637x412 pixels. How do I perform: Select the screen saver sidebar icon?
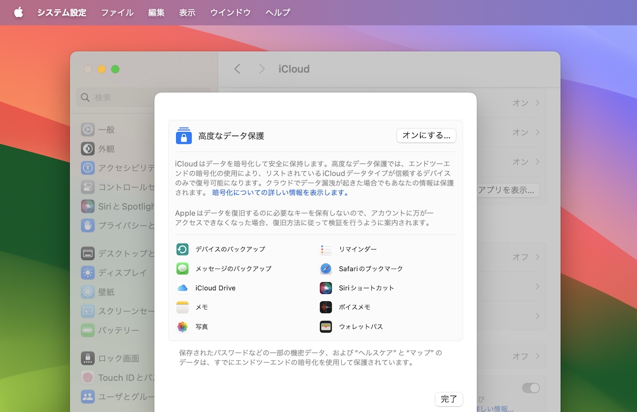[88, 311]
